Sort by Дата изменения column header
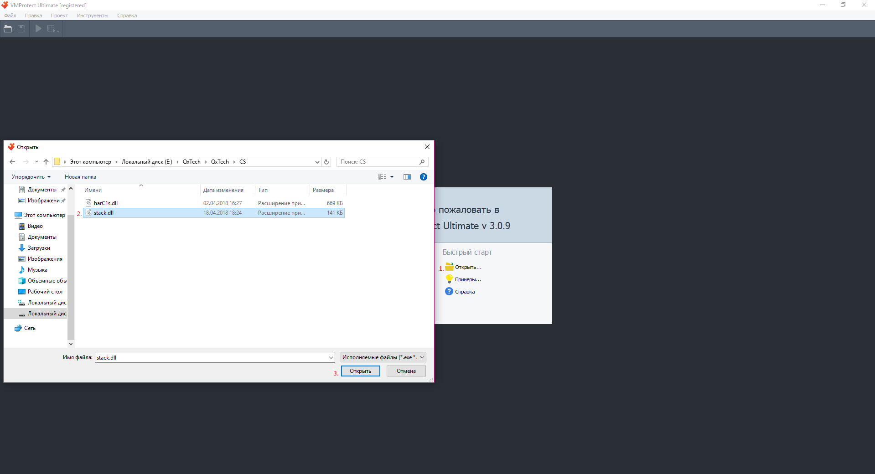 coord(228,190)
